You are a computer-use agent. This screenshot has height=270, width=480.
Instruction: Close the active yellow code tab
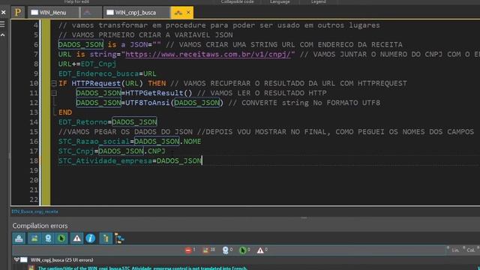point(188,12)
